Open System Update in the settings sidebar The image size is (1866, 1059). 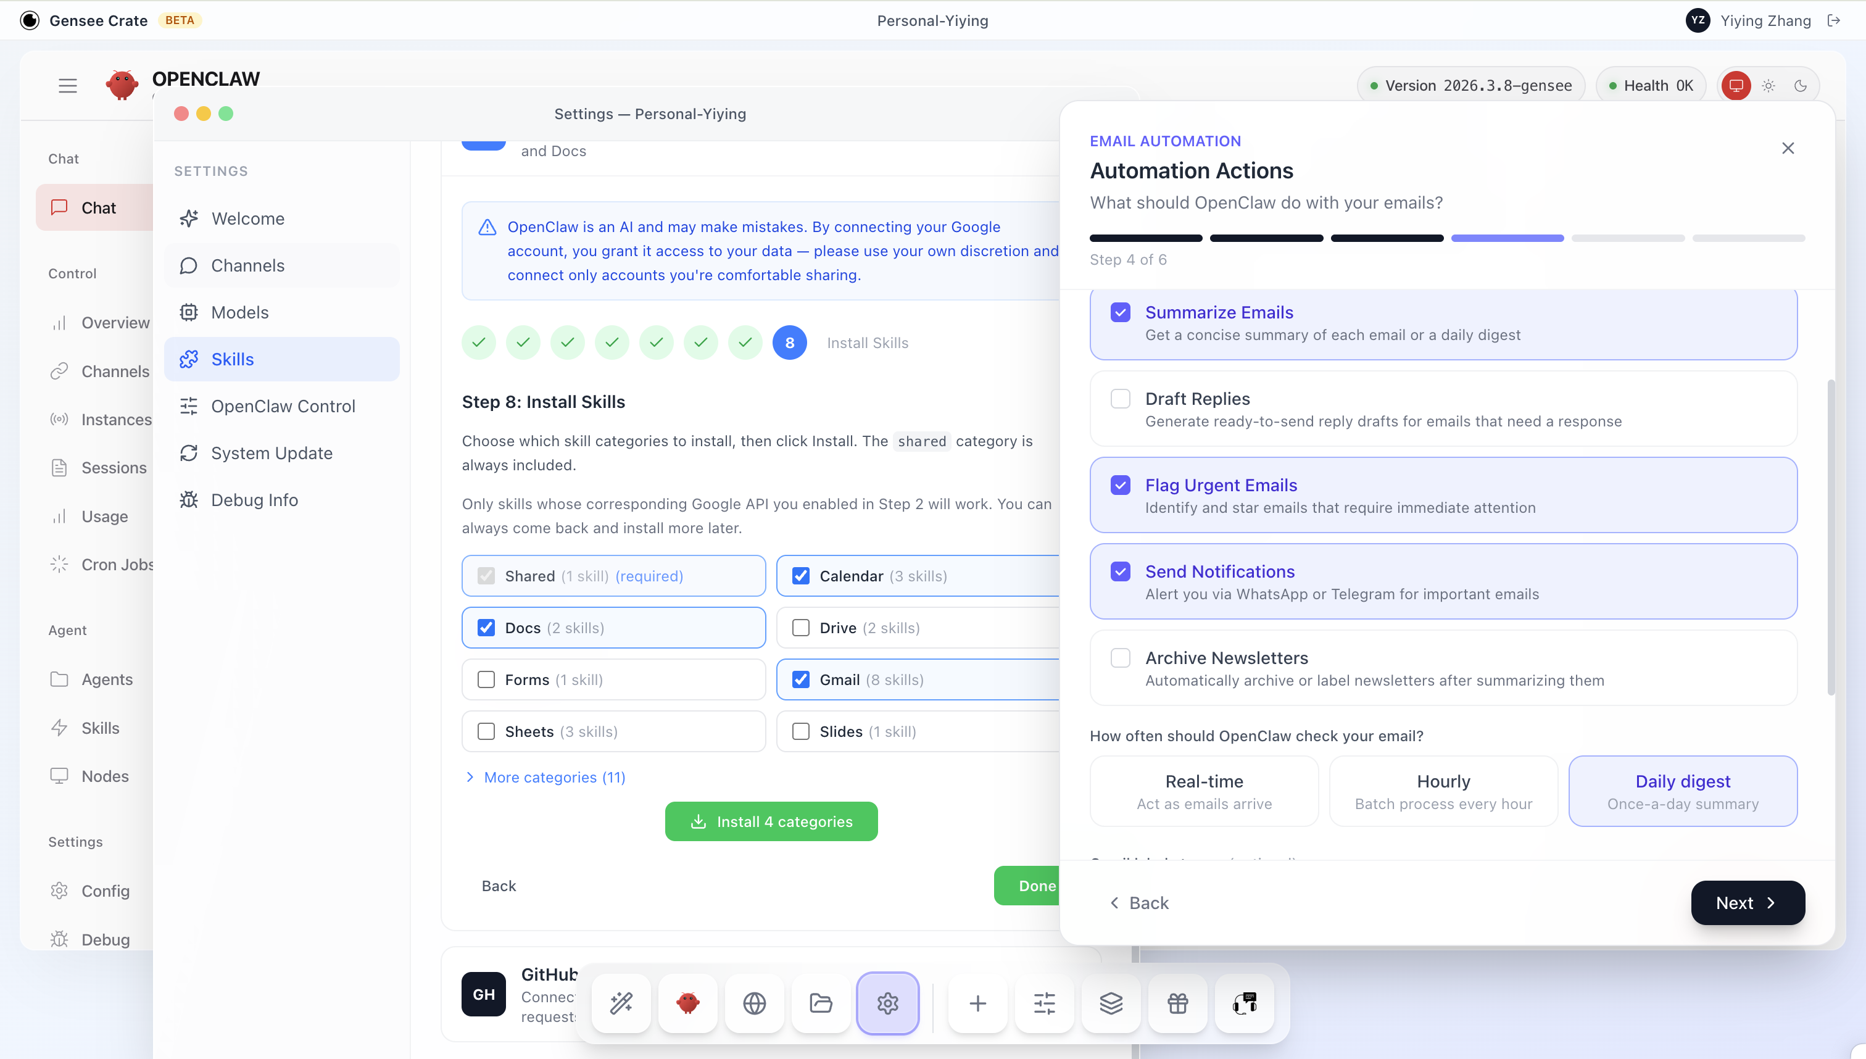pyautogui.click(x=272, y=453)
